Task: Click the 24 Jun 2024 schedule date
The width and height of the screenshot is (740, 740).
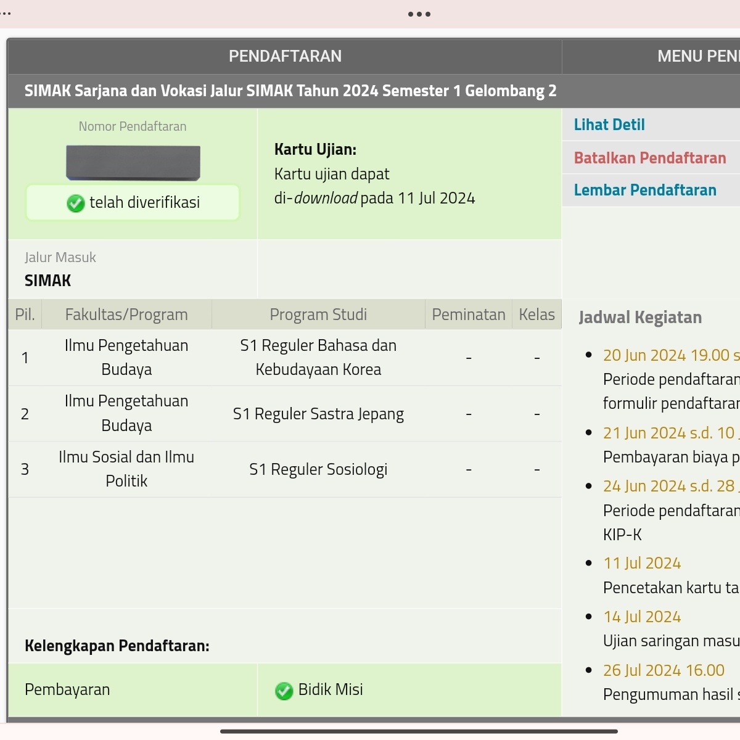Action: [671, 486]
